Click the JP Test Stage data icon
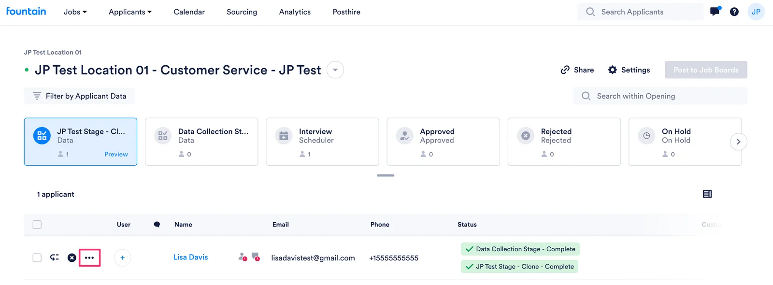Image resolution: width=773 pixels, height=285 pixels. point(42,136)
